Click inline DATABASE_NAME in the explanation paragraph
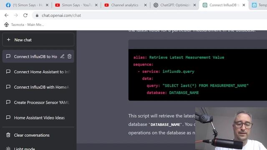This screenshot has height=150, width=267. (x=165, y=125)
